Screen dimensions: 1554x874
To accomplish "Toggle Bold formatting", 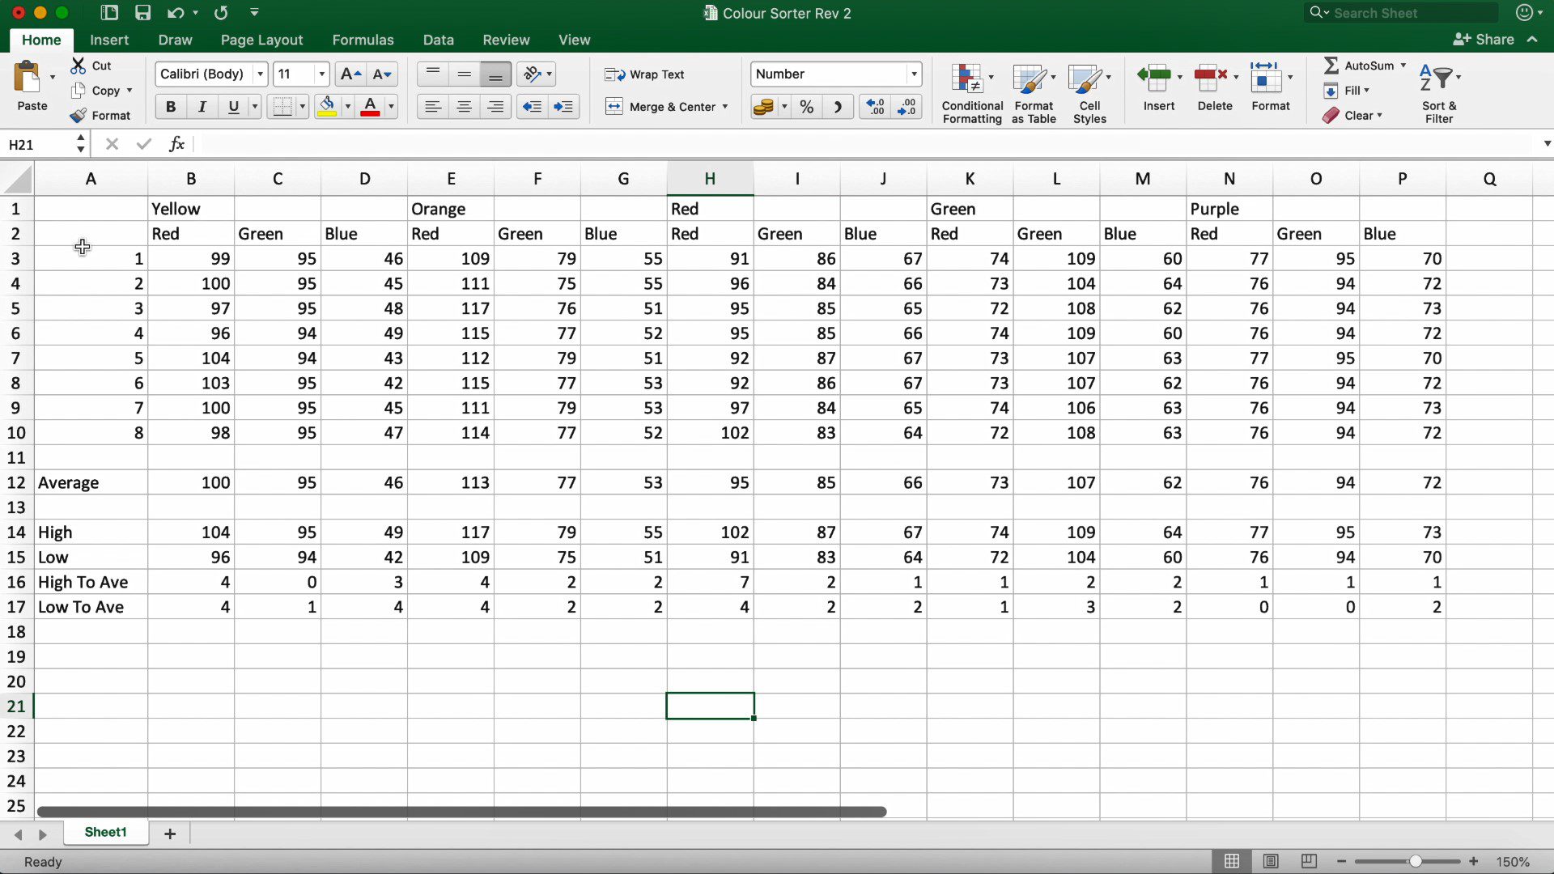I will 170,107.
